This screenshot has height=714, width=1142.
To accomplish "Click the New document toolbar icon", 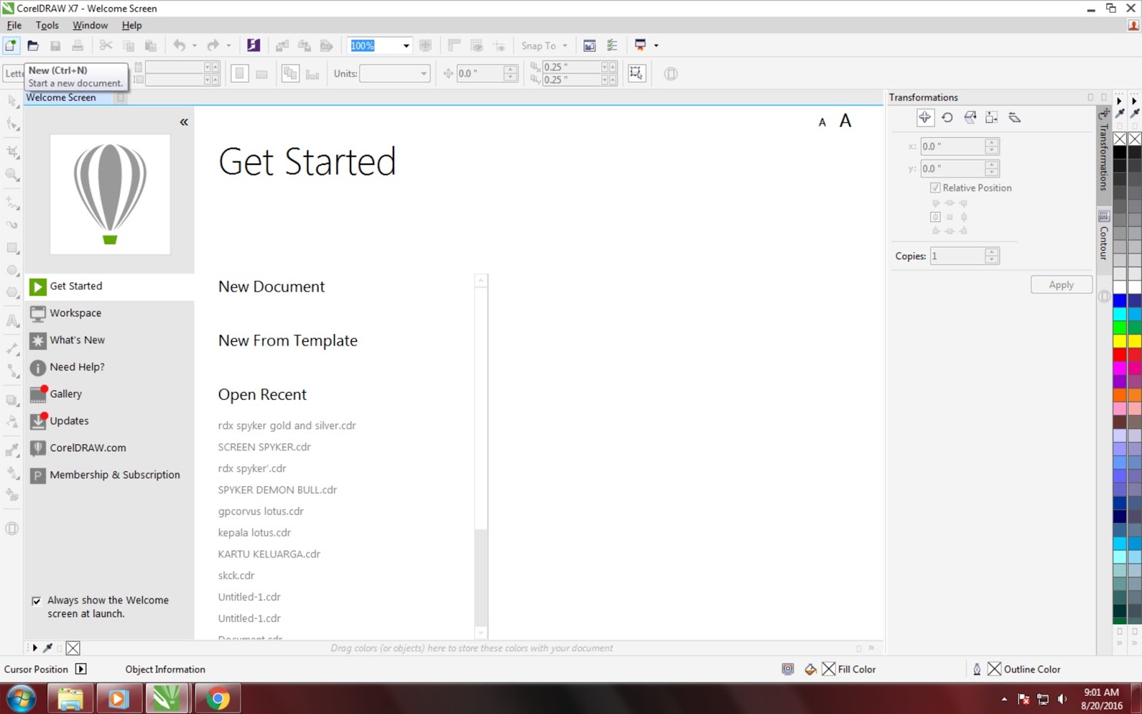I will [x=11, y=45].
